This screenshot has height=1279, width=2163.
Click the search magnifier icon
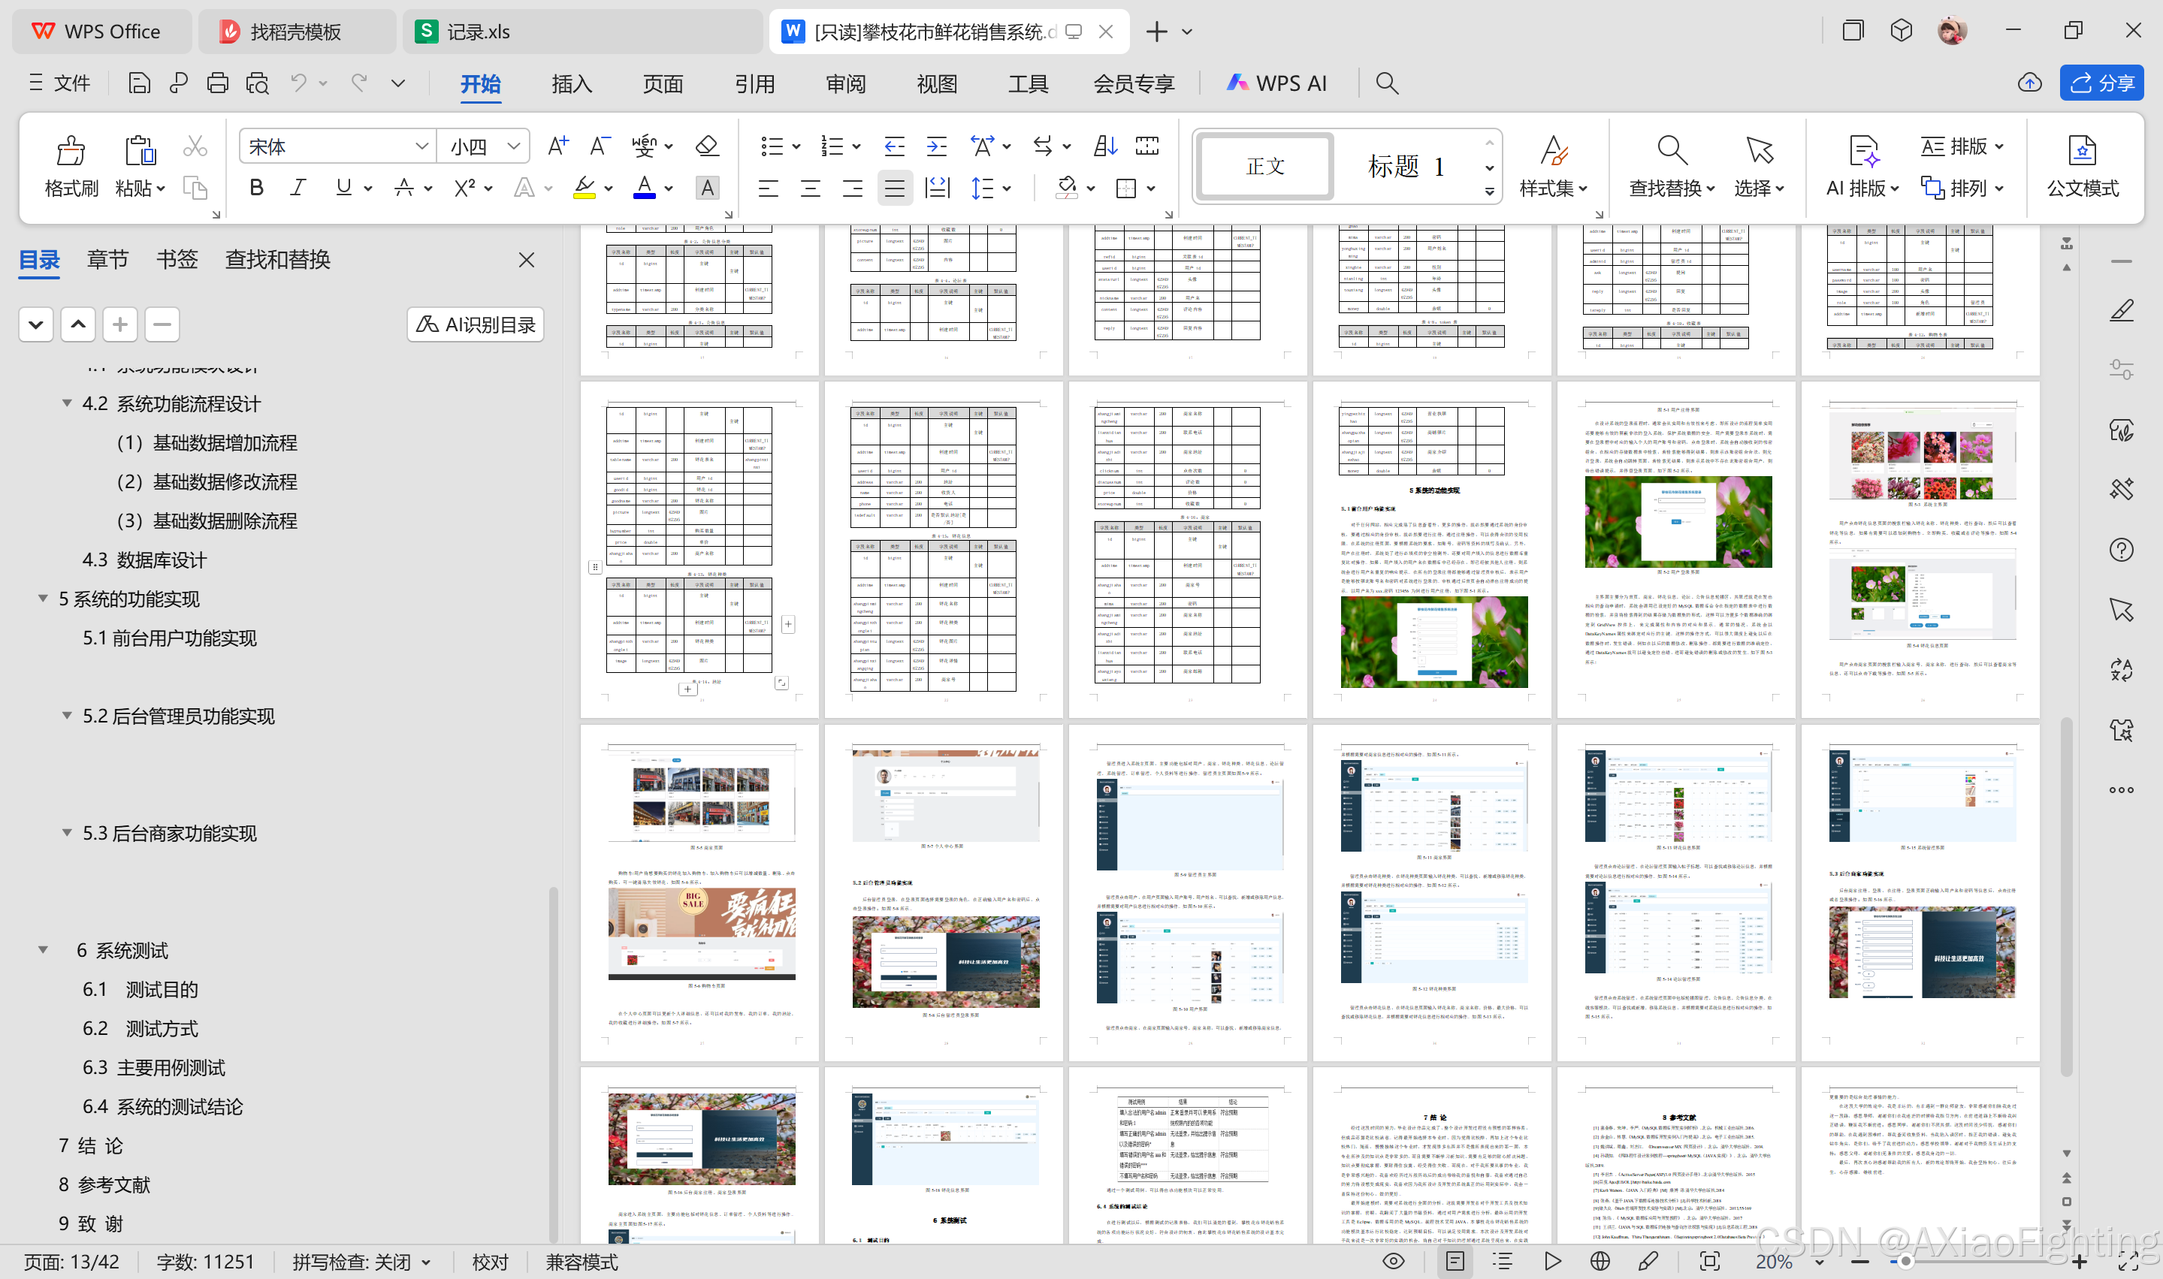[x=1386, y=83]
